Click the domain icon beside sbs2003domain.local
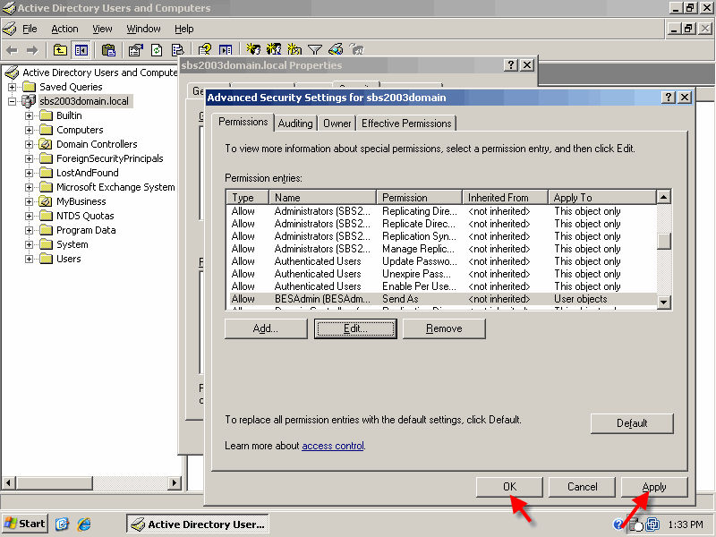The image size is (716, 537). click(x=29, y=101)
